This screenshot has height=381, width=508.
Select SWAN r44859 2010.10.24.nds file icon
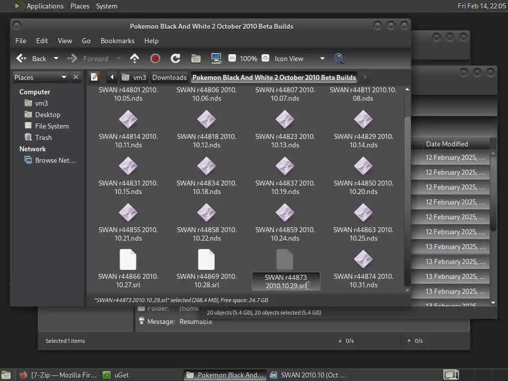tap(285, 213)
